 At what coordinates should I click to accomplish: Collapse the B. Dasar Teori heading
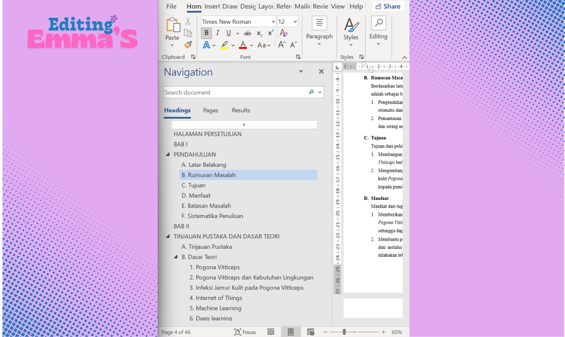tap(176, 257)
